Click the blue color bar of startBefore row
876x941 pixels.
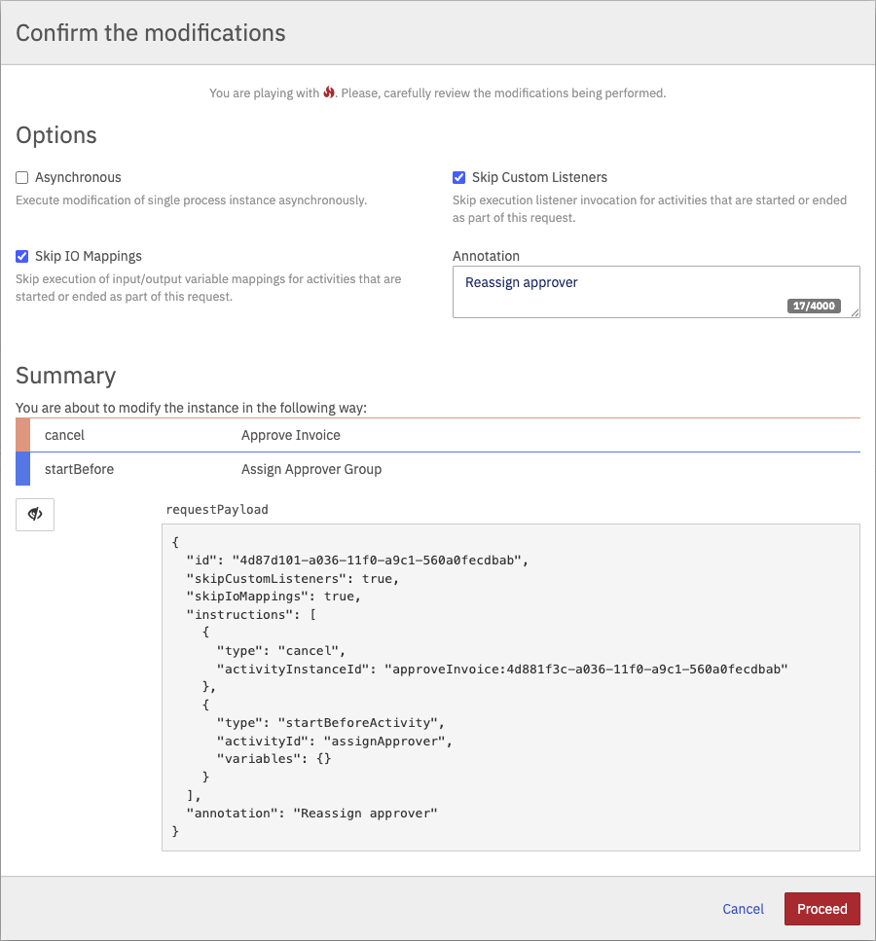click(x=22, y=469)
